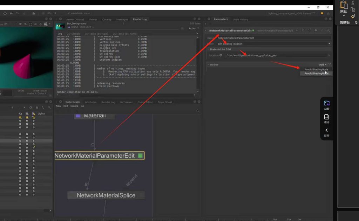The width and height of the screenshot is (359, 221).
Task: Toggle the Lights column checkbox in the first row
Action: (34, 117)
